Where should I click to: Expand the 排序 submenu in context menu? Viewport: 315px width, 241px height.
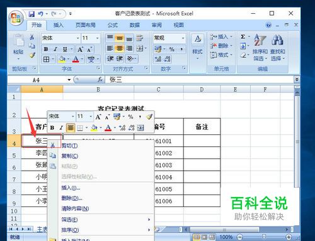(x=101, y=230)
